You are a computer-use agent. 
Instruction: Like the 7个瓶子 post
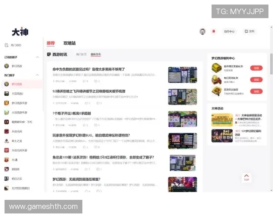(86, 125)
